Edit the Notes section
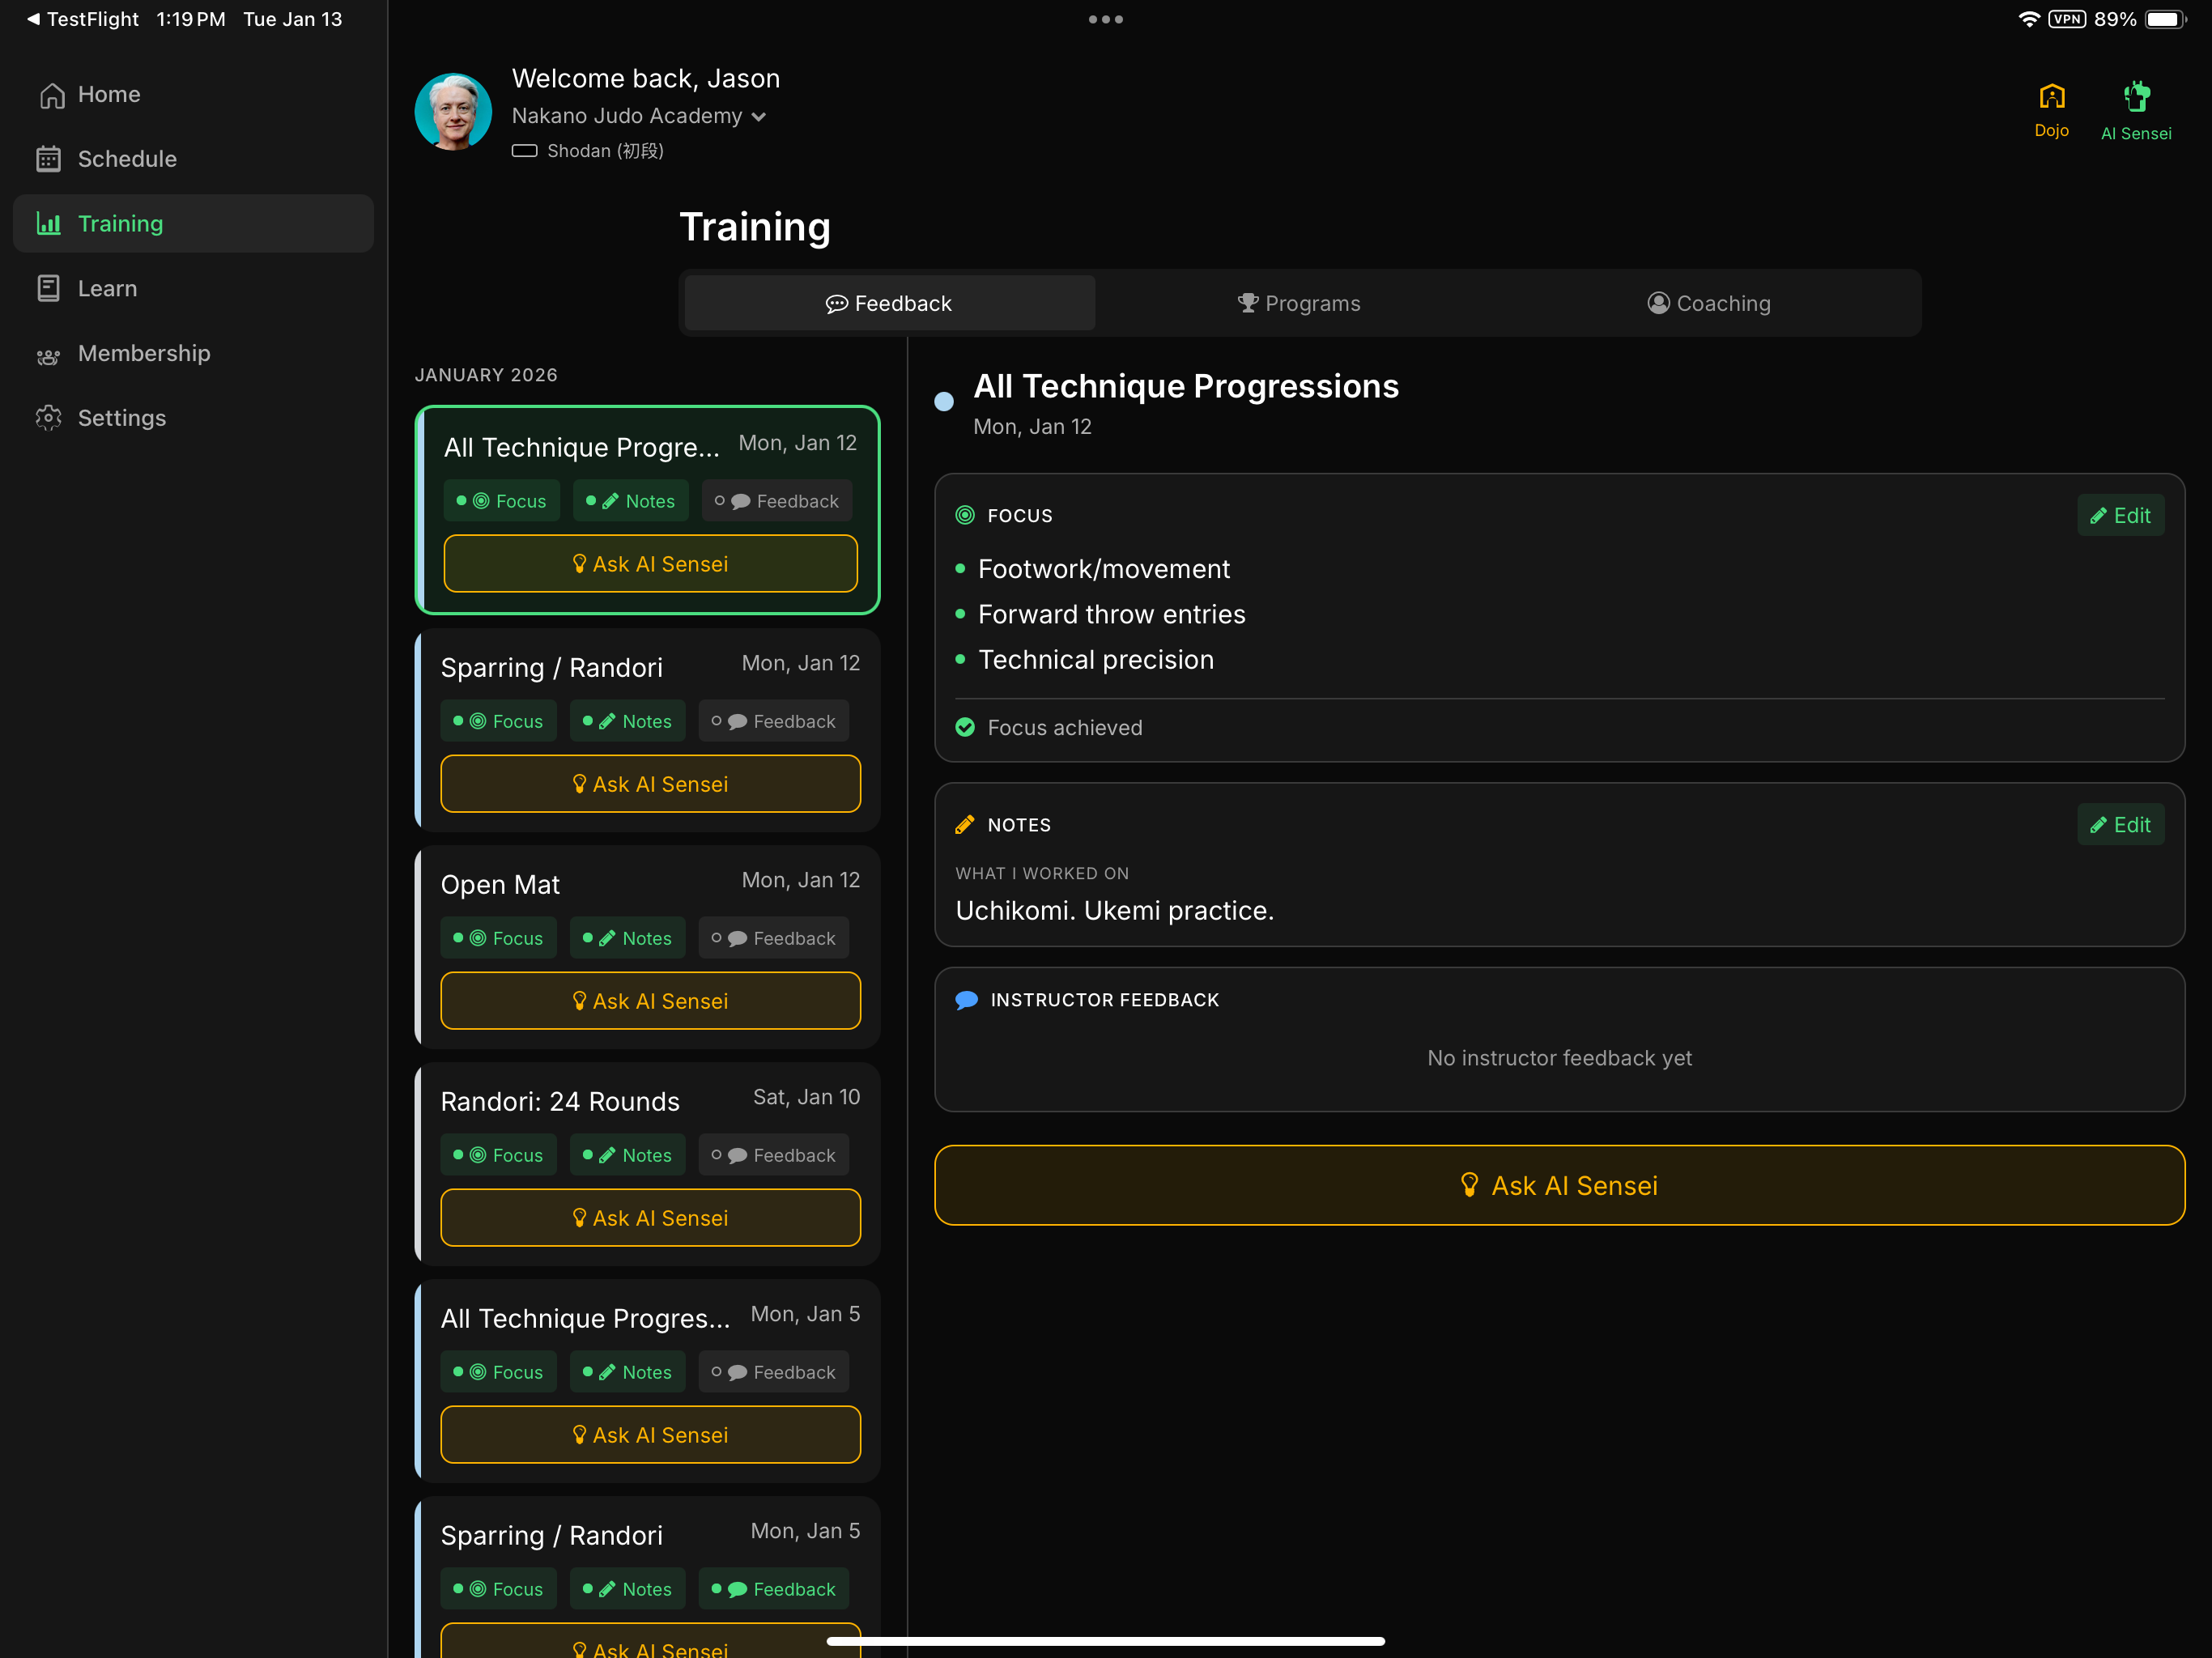This screenshot has height=1658, width=2212. click(2120, 825)
